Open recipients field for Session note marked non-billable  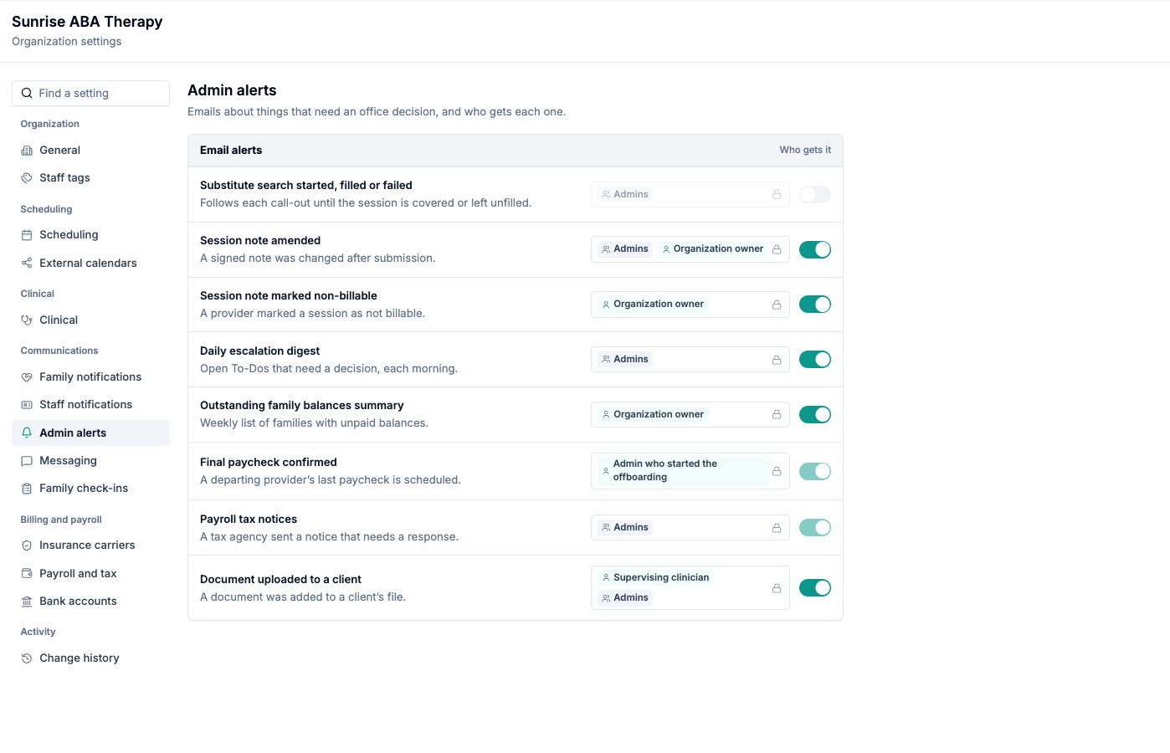(690, 305)
